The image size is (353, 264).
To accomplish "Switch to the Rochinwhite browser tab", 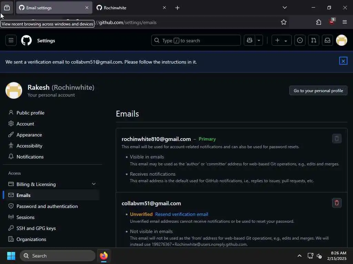I will coord(132,8).
